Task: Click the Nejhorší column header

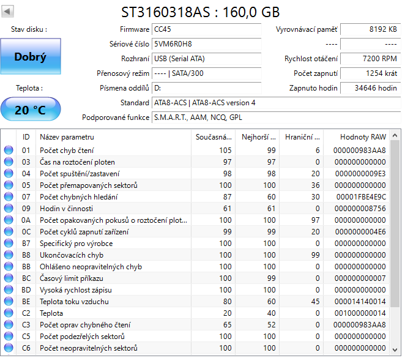Action: (x=257, y=137)
